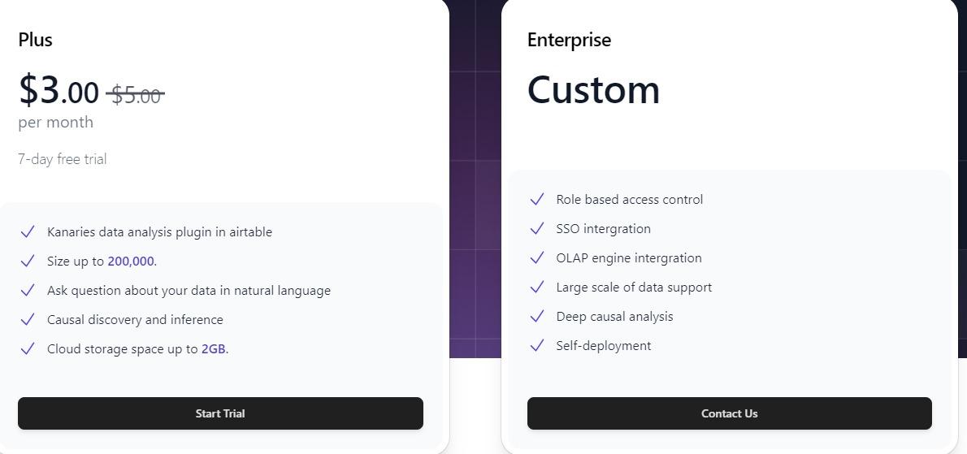Click checkmark beside Ask question about your data
967x454 pixels.
tap(27, 290)
